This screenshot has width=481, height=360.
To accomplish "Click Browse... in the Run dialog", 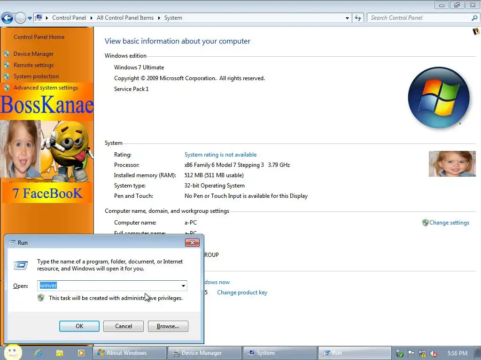I will [168, 326].
